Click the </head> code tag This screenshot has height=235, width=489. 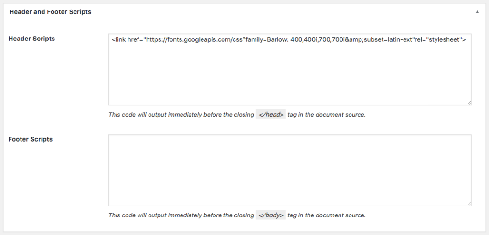point(271,114)
